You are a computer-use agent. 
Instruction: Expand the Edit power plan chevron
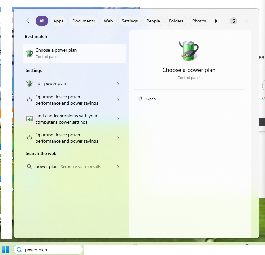118,84
